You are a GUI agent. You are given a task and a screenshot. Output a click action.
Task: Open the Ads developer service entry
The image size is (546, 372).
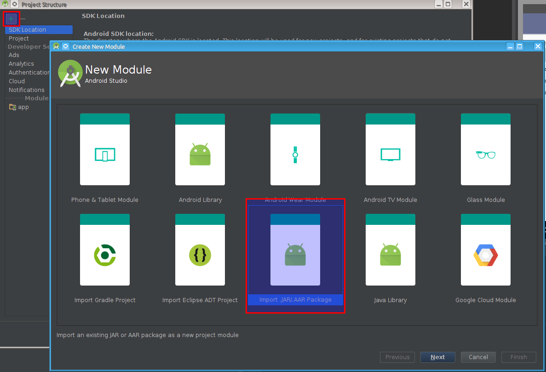pos(14,55)
